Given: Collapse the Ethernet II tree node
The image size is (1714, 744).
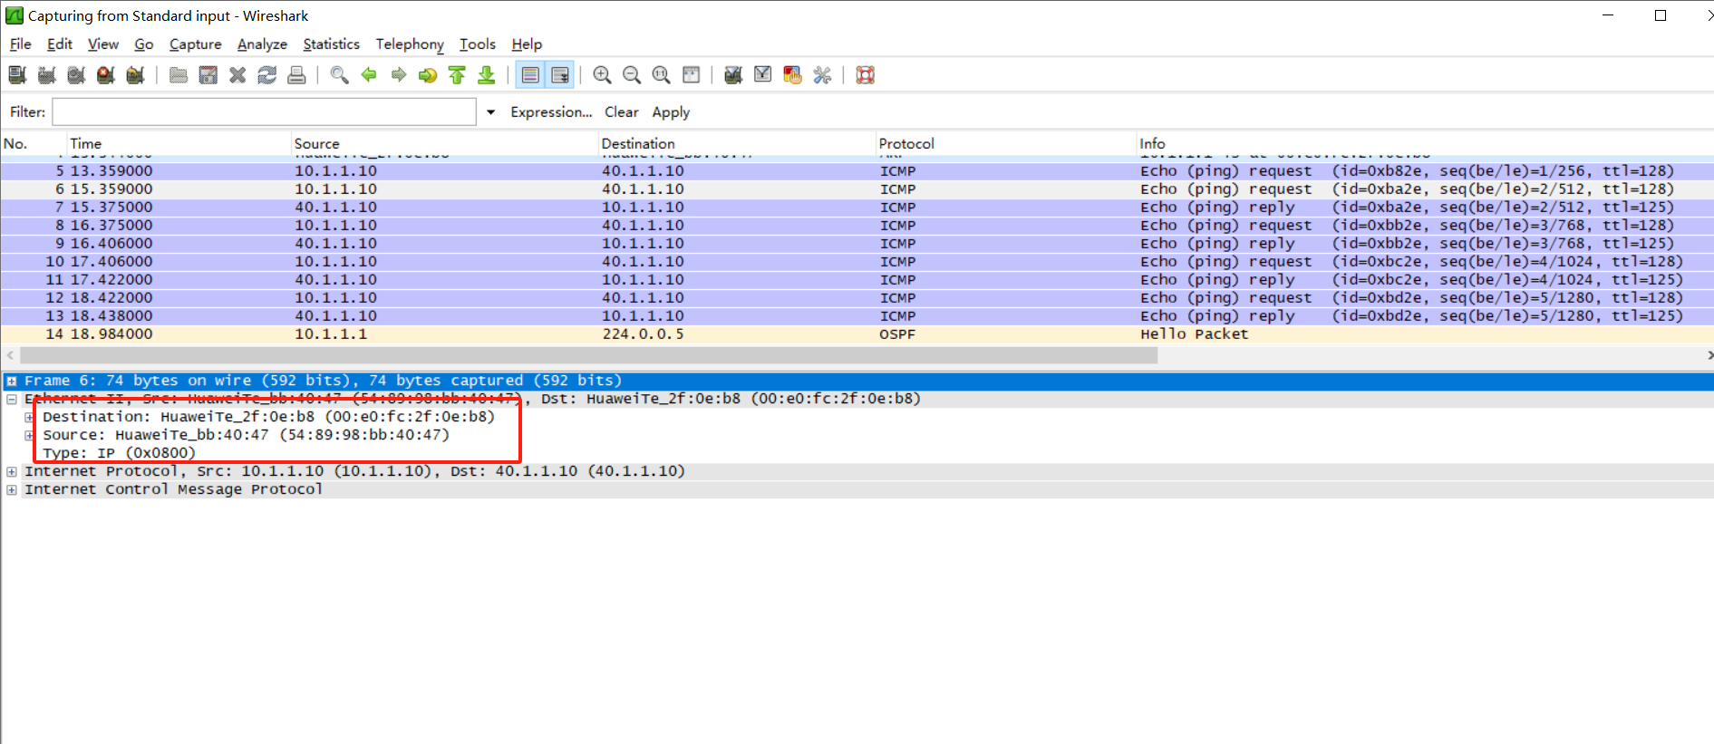Looking at the screenshot, I should click(12, 400).
